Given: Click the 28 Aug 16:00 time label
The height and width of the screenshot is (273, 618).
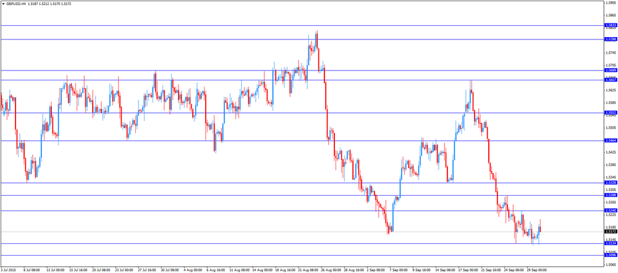Looking at the screenshot, I should tap(353, 271).
